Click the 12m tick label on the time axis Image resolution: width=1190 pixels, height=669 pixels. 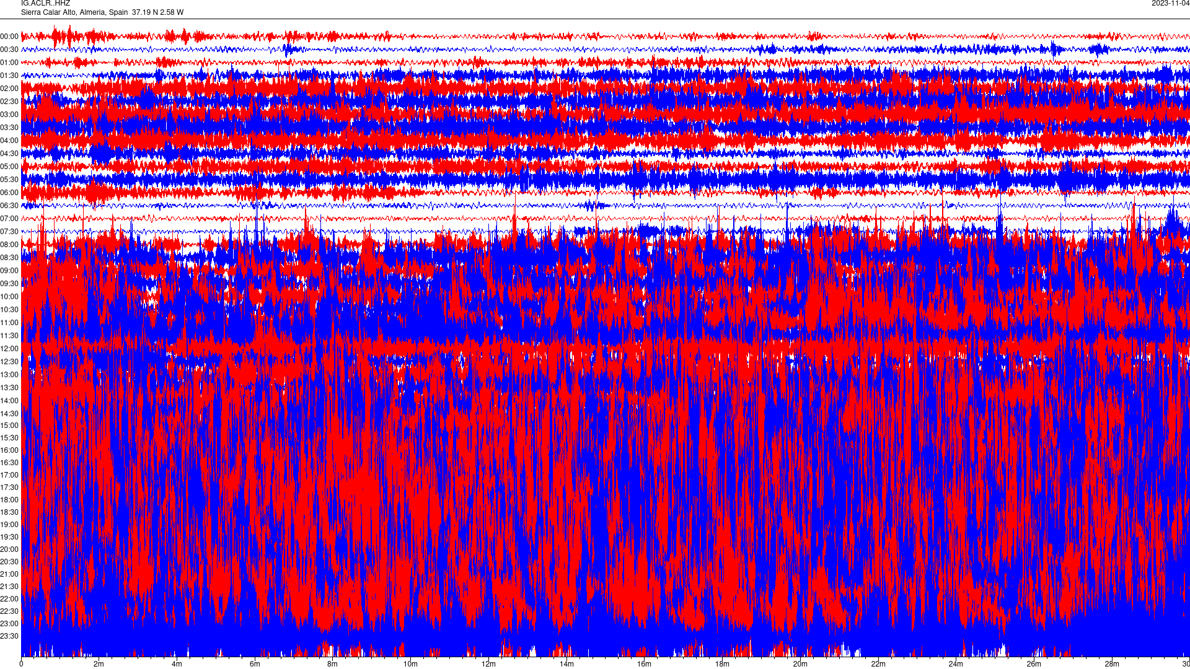coord(488,664)
